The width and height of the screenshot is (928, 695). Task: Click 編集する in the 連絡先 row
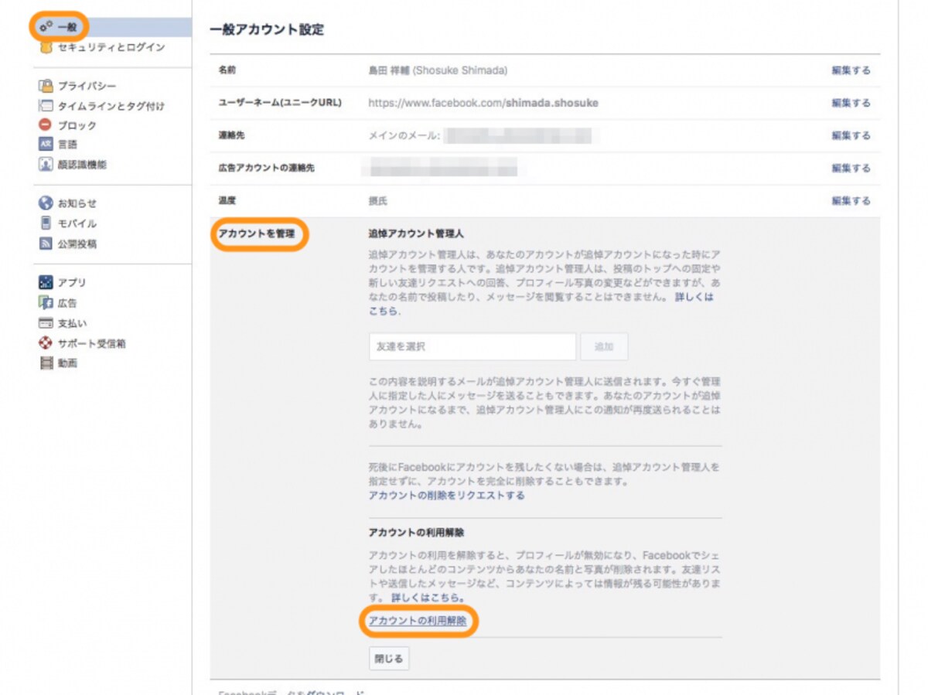point(851,135)
